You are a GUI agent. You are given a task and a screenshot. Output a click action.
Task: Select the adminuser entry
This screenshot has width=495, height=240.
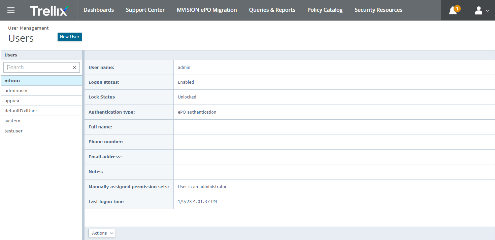[42, 91]
